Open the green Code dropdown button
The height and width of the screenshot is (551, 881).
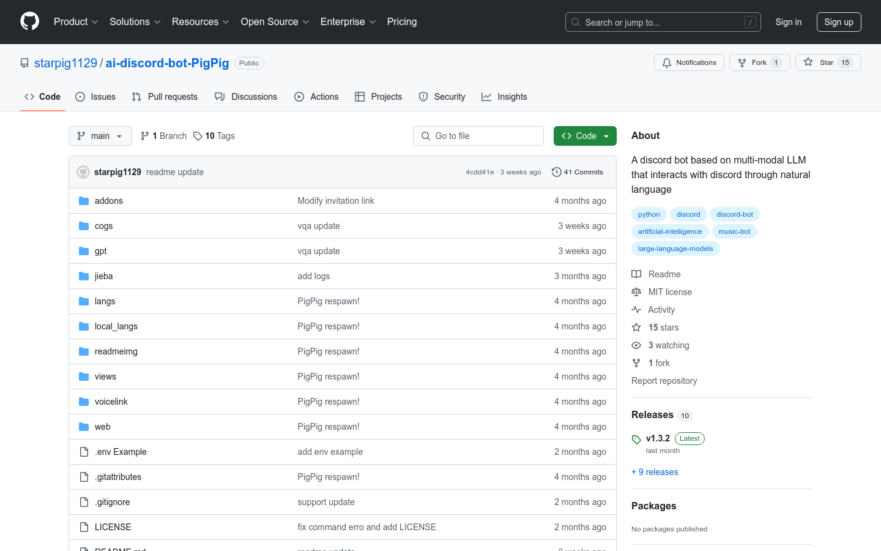pos(585,136)
